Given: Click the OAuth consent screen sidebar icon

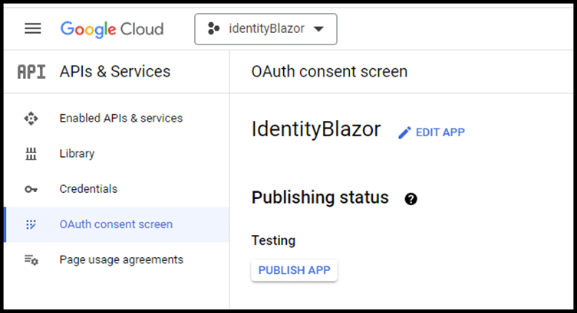Looking at the screenshot, I should click(x=31, y=224).
